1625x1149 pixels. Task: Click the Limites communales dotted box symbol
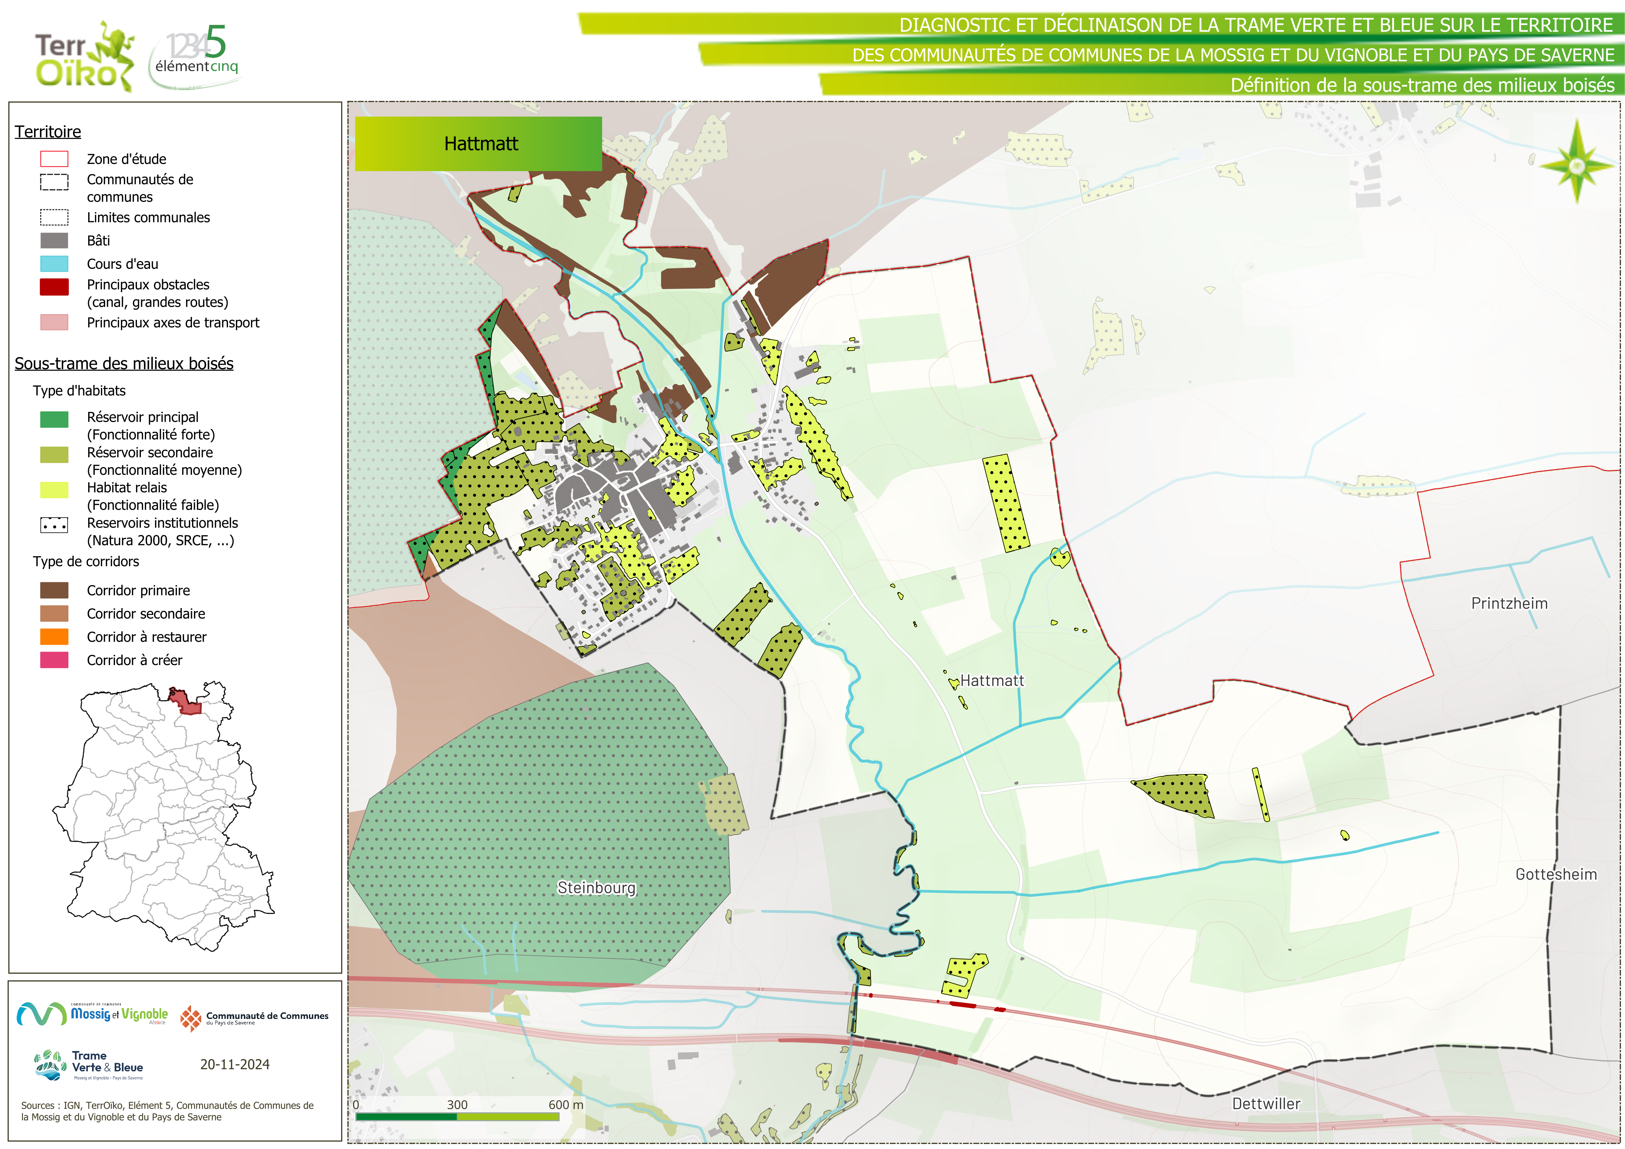[54, 217]
